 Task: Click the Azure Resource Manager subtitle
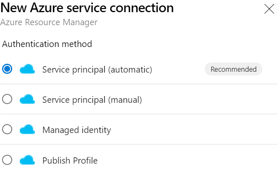click(x=49, y=22)
